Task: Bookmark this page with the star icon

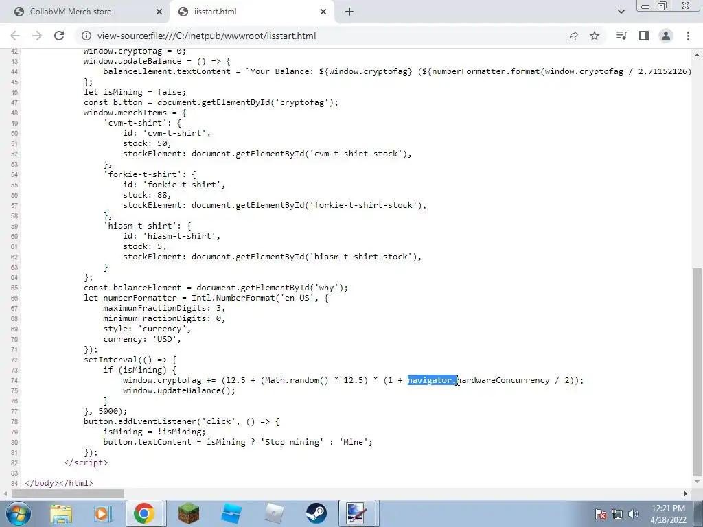Action: coord(595,36)
